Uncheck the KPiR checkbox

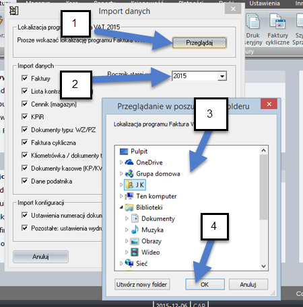click(x=24, y=117)
